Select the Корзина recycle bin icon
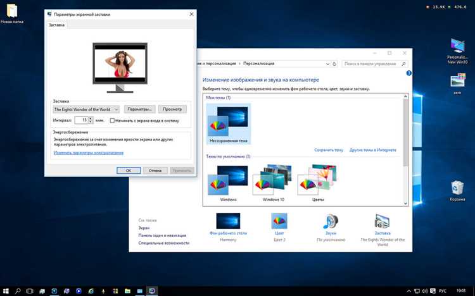Viewport: 475px width, 296px height. (x=457, y=190)
